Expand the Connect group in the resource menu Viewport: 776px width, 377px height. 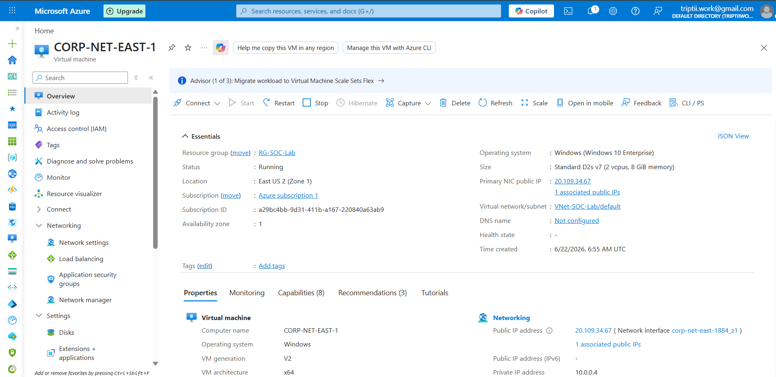(x=39, y=209)
